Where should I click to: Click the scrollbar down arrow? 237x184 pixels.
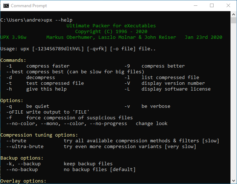point(233,180)
